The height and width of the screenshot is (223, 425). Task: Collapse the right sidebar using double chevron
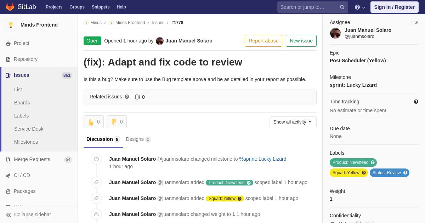tap(416, 22)
